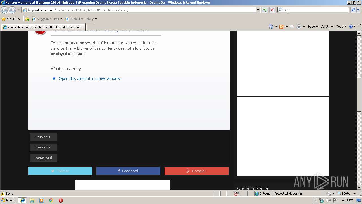Click the Add to Favorites Bar icon

coord(27,19)
